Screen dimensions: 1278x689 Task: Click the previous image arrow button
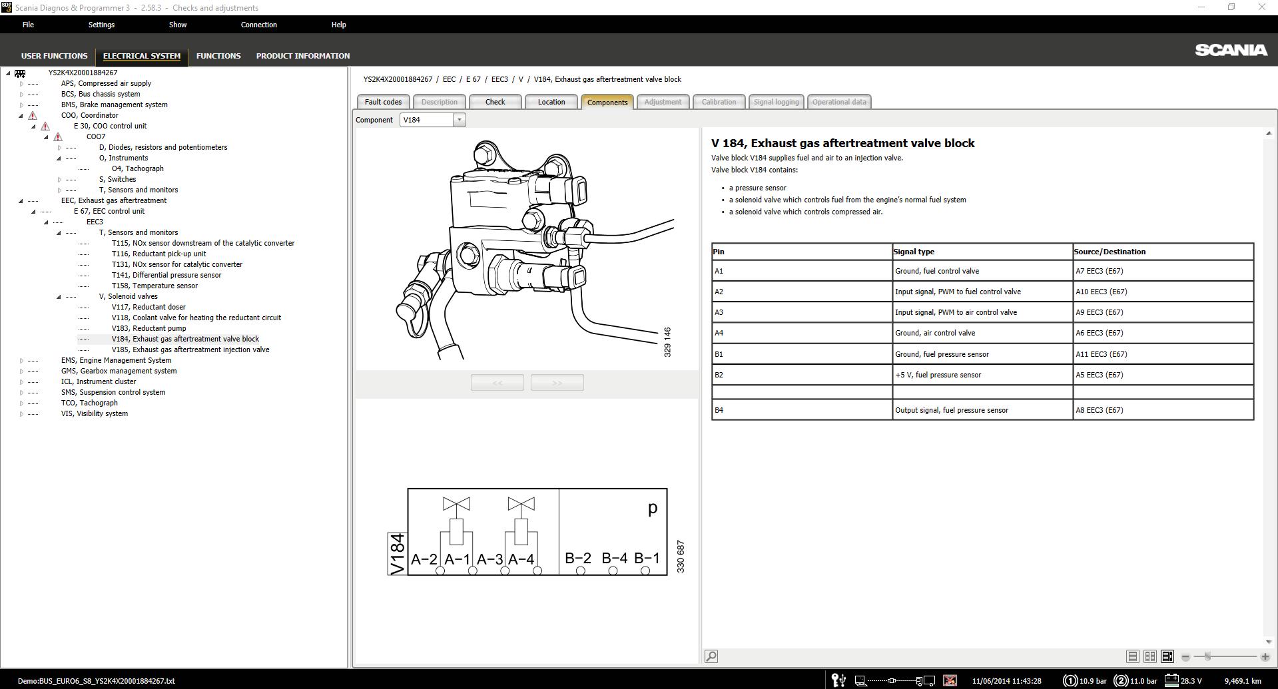pyautogui.click(x=497, y=382)
